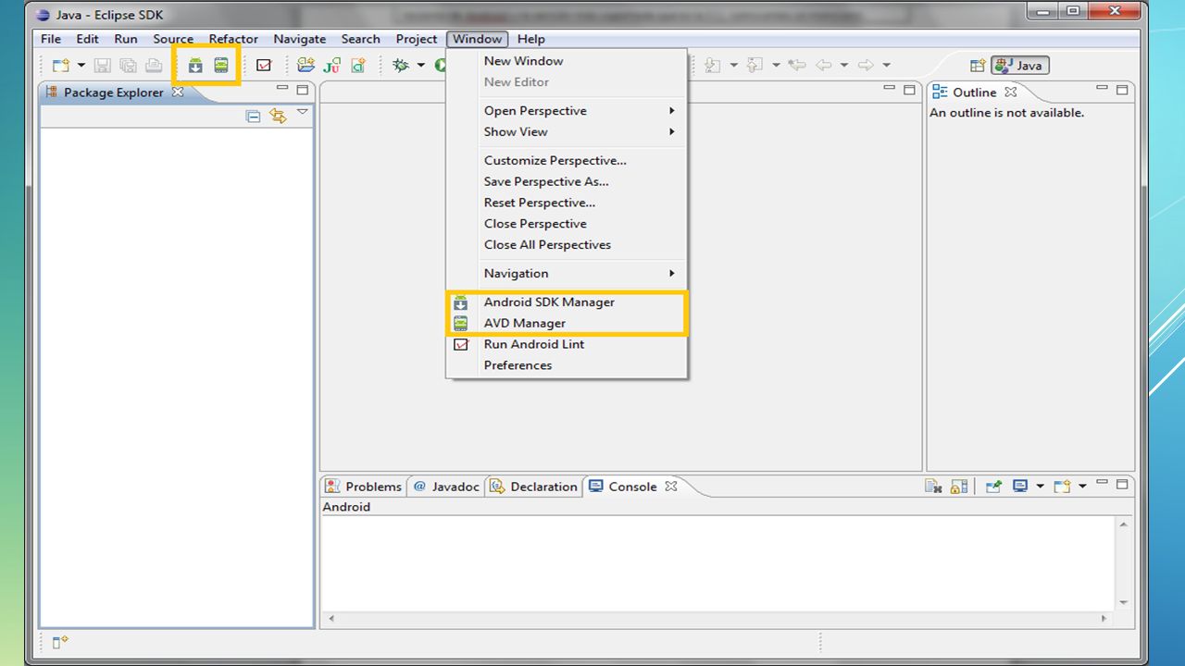Click the Forward navigation arrow
The image size is (1185, 666).
coord(866,65)
